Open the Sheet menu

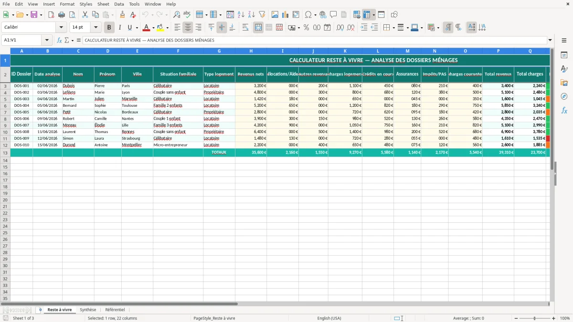pos(103,4)
